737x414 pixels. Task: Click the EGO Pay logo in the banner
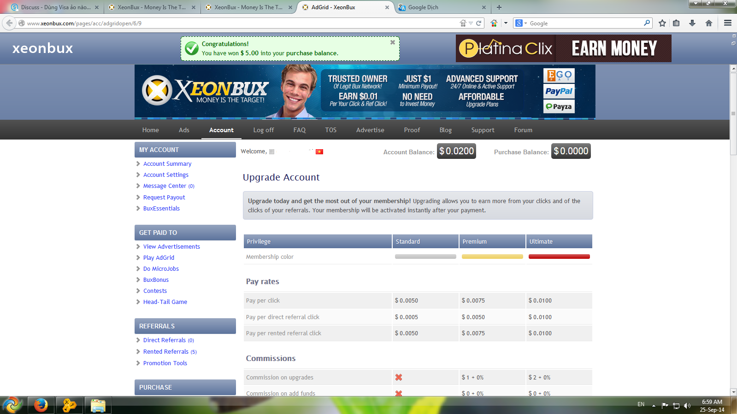pyautogui.click(x=559, y=76)
